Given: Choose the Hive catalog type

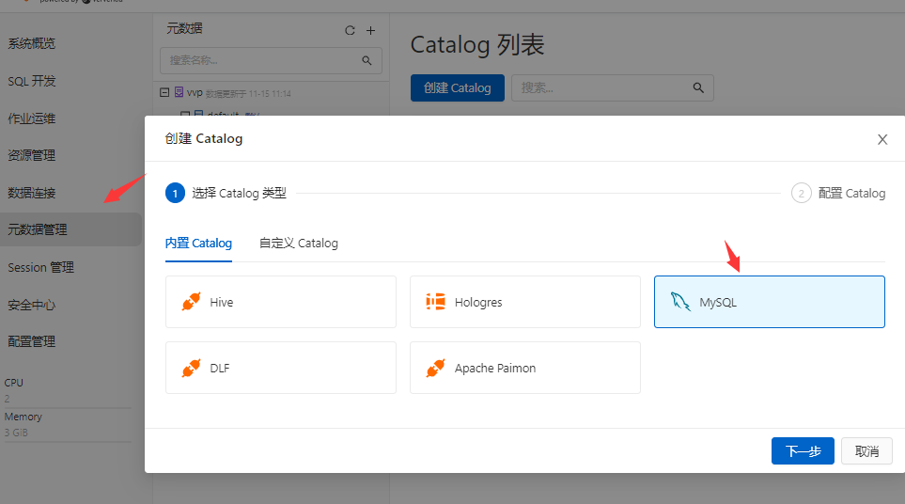Looking at the screenshot, I should (x=280, y=302).
